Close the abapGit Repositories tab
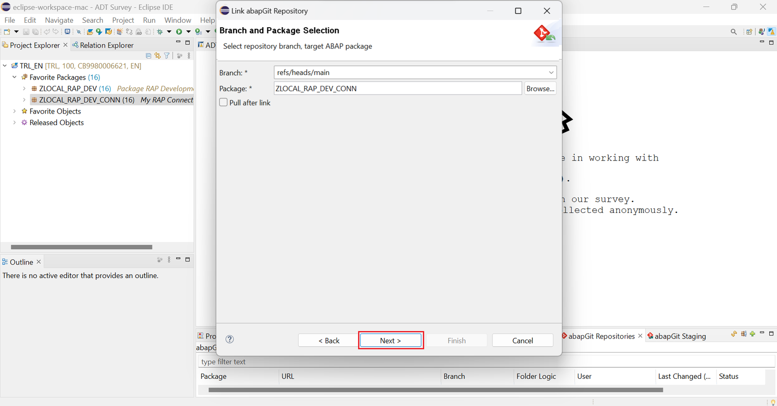Viewport: 777px width, 406px height. (640, 336)
